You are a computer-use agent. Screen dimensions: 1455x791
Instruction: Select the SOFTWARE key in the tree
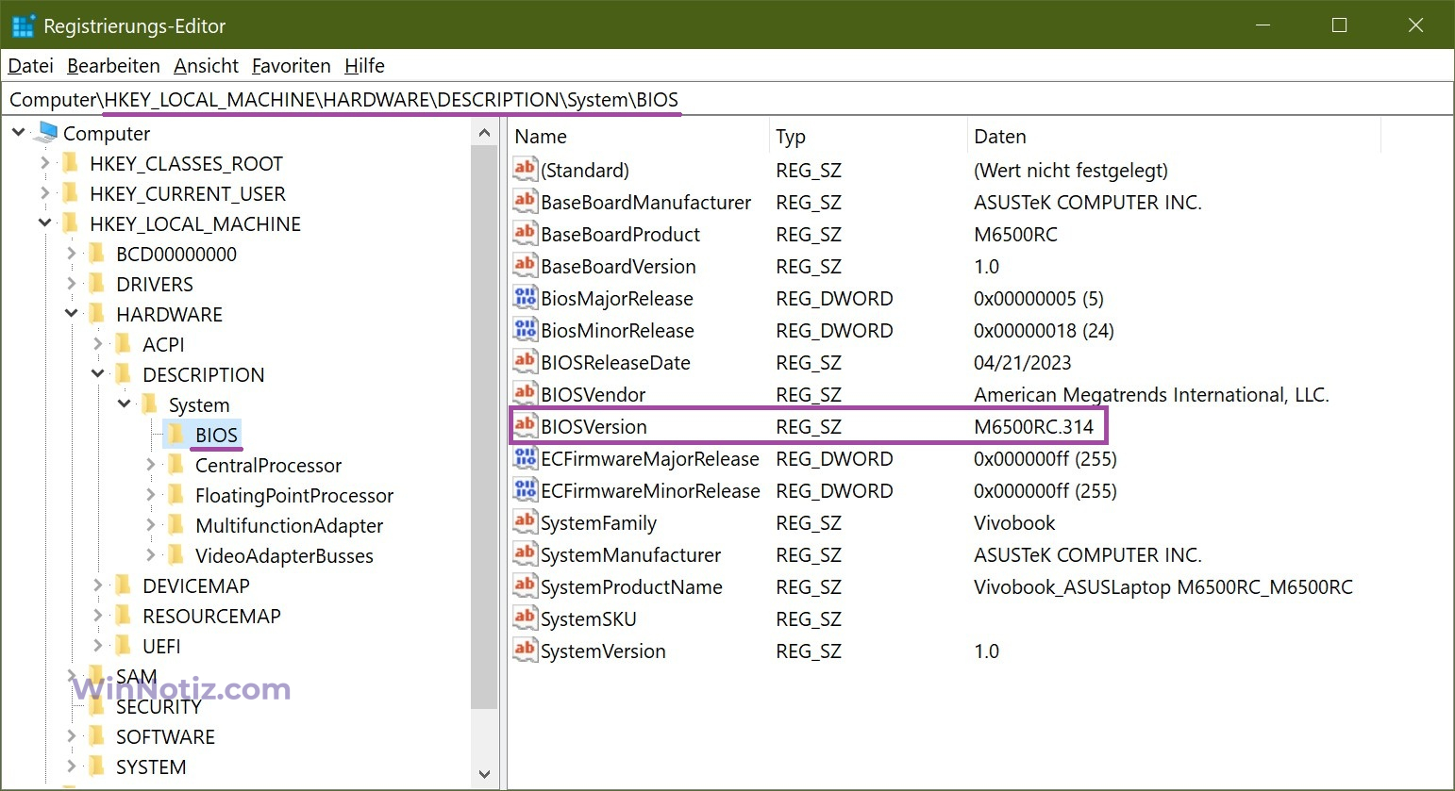click(x=165, y=736)
